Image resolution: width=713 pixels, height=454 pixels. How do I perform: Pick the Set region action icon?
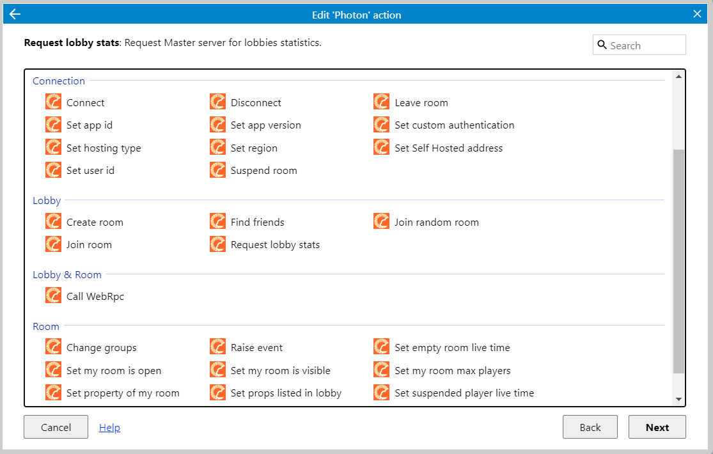click(x=217, y=148)
